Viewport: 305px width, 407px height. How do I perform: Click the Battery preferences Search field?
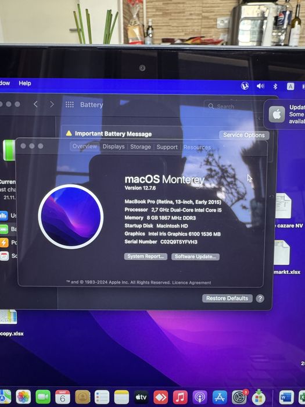click(x=234, y=106)
